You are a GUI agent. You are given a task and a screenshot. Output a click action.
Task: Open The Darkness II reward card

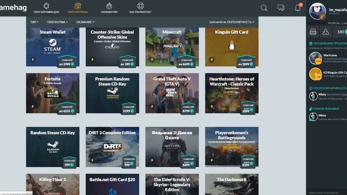[232, 184]
